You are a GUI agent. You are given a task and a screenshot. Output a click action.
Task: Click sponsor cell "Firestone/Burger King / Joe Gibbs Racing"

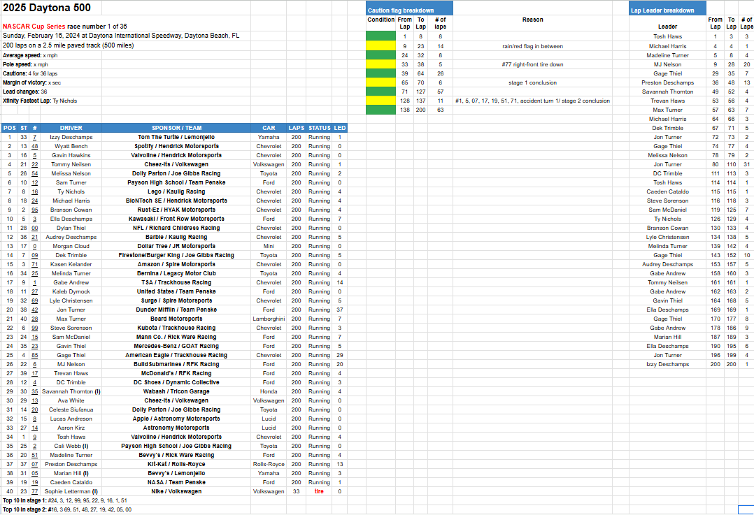(176, 256)
